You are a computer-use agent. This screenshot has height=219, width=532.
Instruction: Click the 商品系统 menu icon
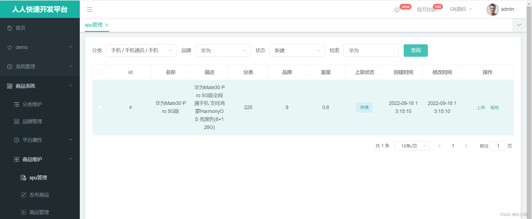tap(10, 86)
